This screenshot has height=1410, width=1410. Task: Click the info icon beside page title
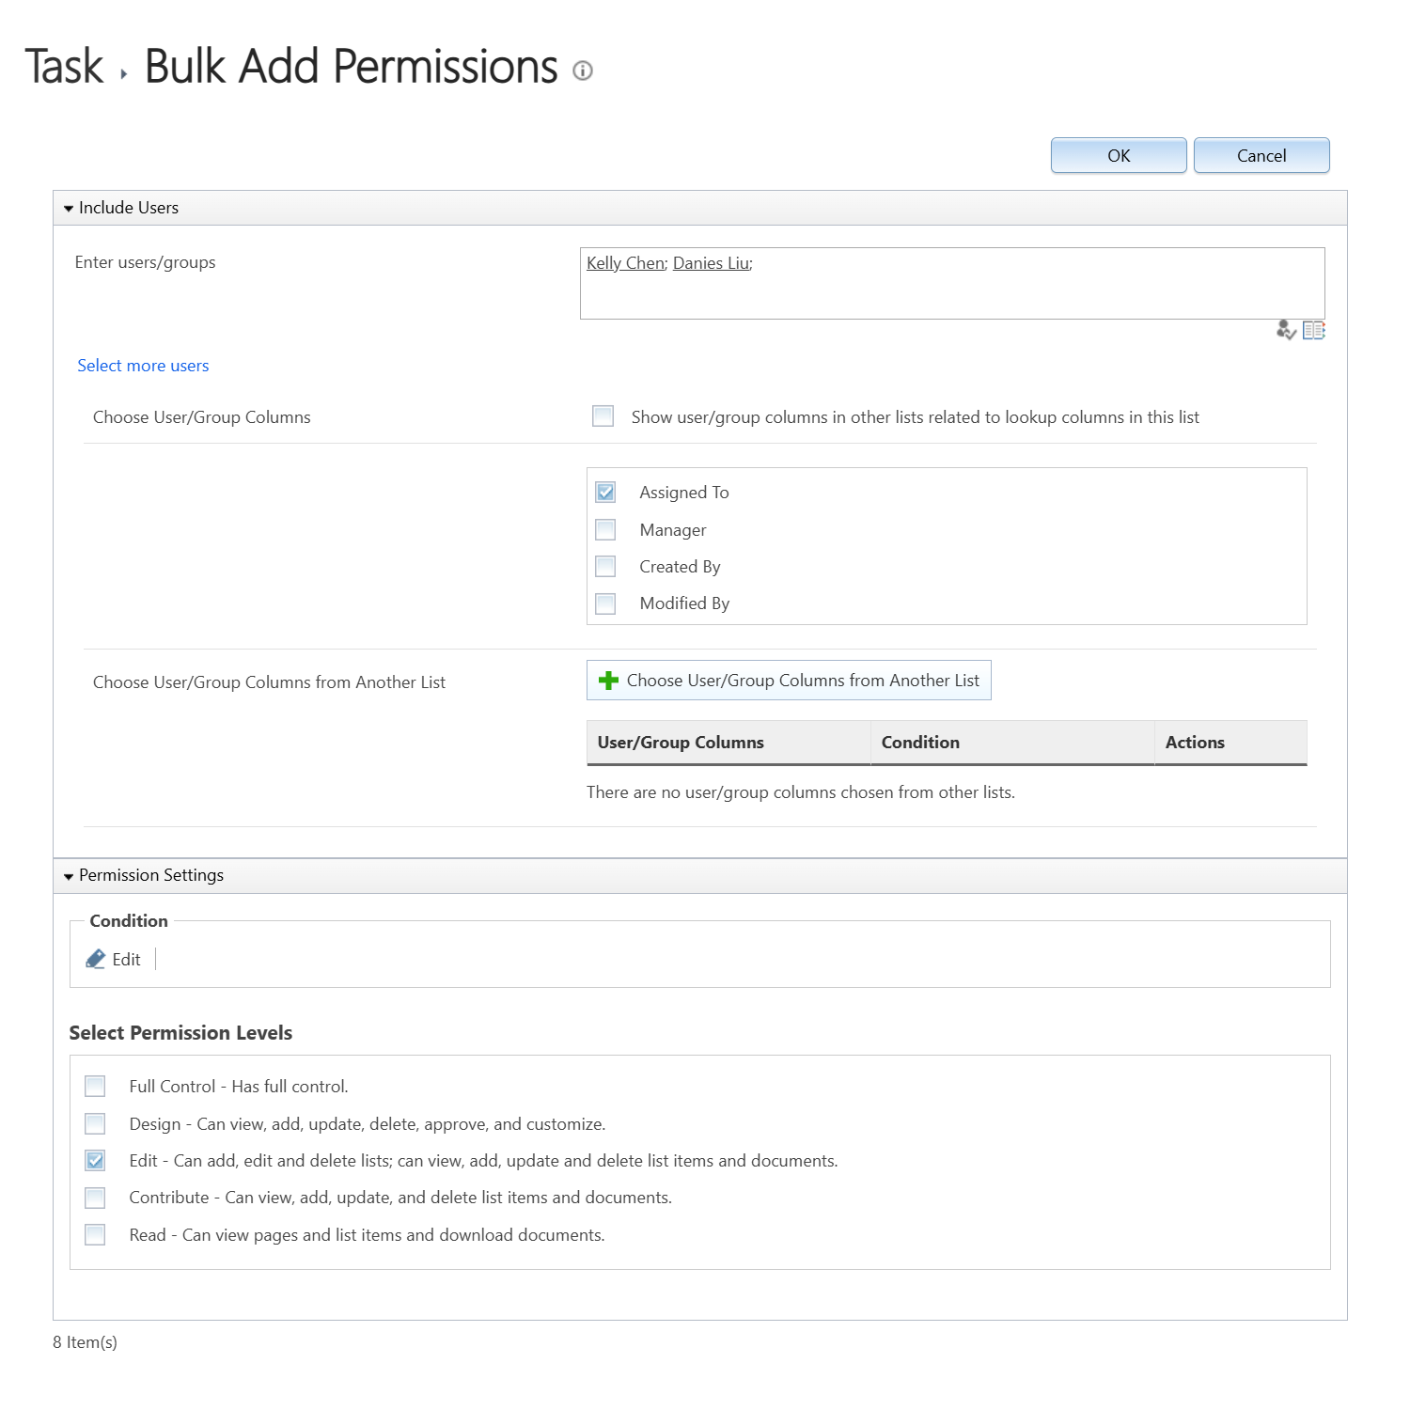[x=583, y=70]
